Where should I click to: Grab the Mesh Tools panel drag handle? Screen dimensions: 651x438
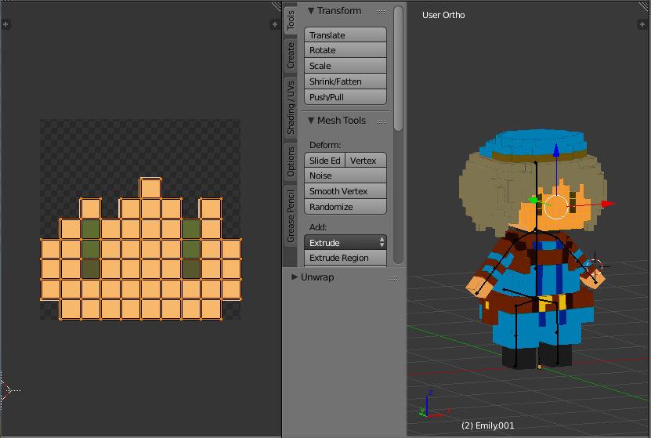(x=380, y=121)
